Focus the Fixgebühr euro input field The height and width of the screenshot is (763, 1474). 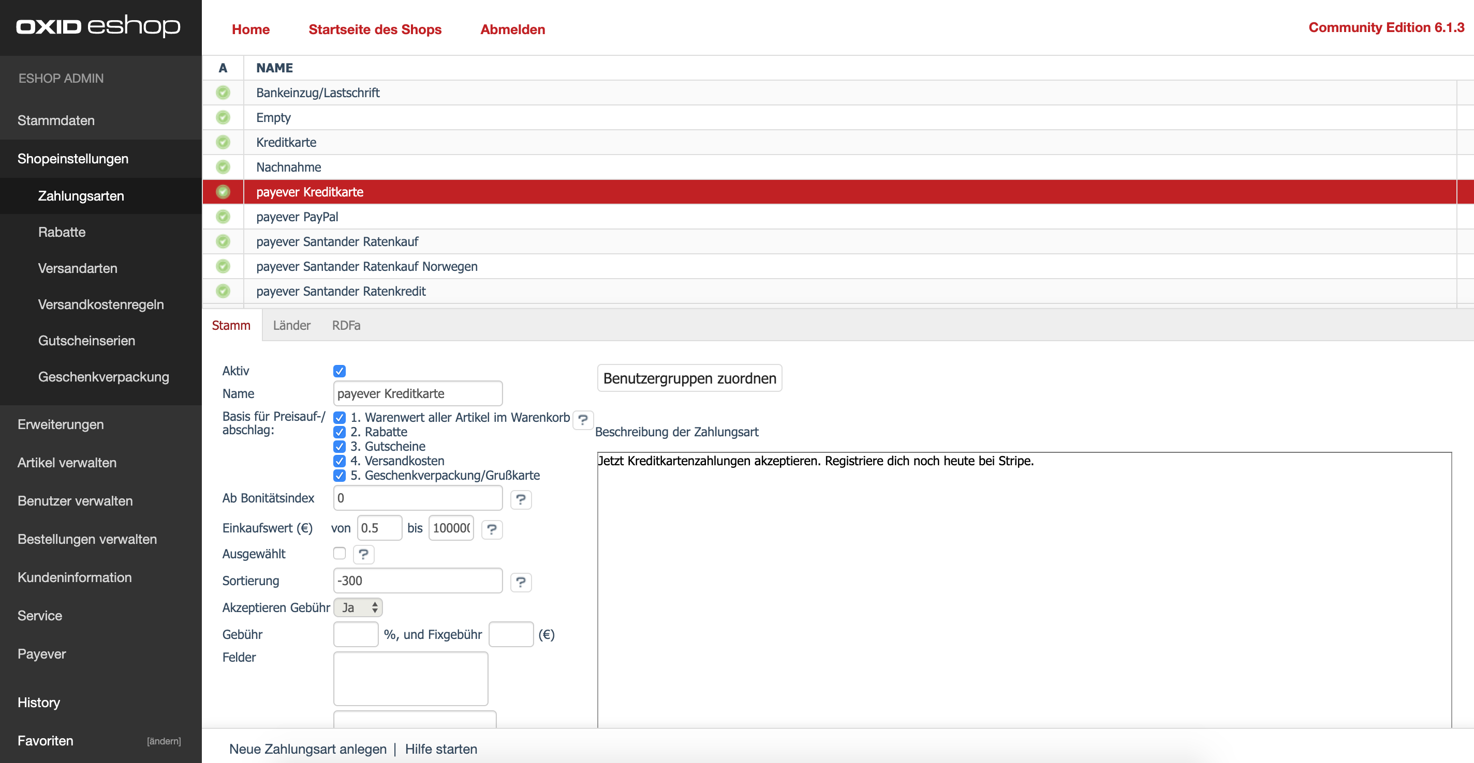coord(511,635)
